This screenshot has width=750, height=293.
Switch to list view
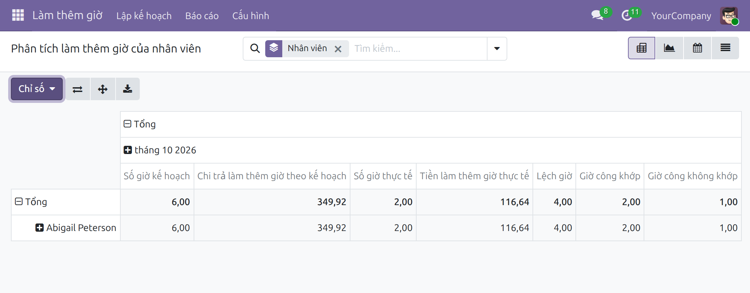coord(725,48)
